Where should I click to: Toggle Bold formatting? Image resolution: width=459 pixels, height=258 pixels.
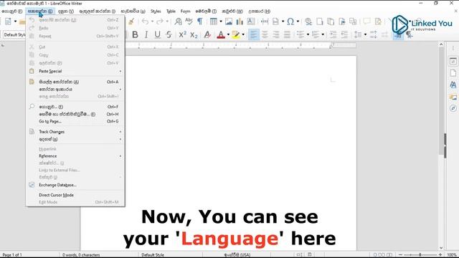pos(135,35)
